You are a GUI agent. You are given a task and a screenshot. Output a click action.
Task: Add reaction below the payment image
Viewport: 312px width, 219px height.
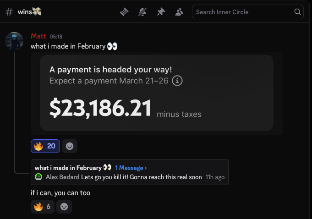pyautogui.click(x=70, y=146)
